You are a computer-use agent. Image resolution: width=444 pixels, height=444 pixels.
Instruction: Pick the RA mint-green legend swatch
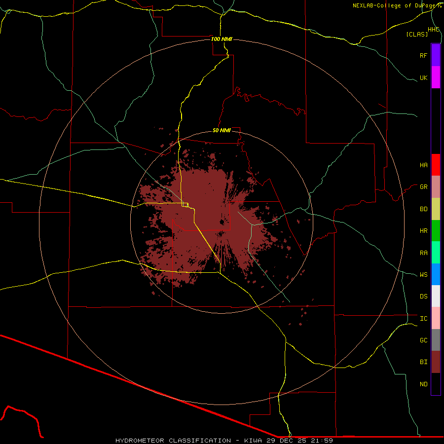click(436, 253)
